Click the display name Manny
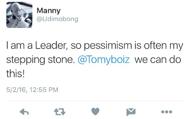 pos(48,11)
